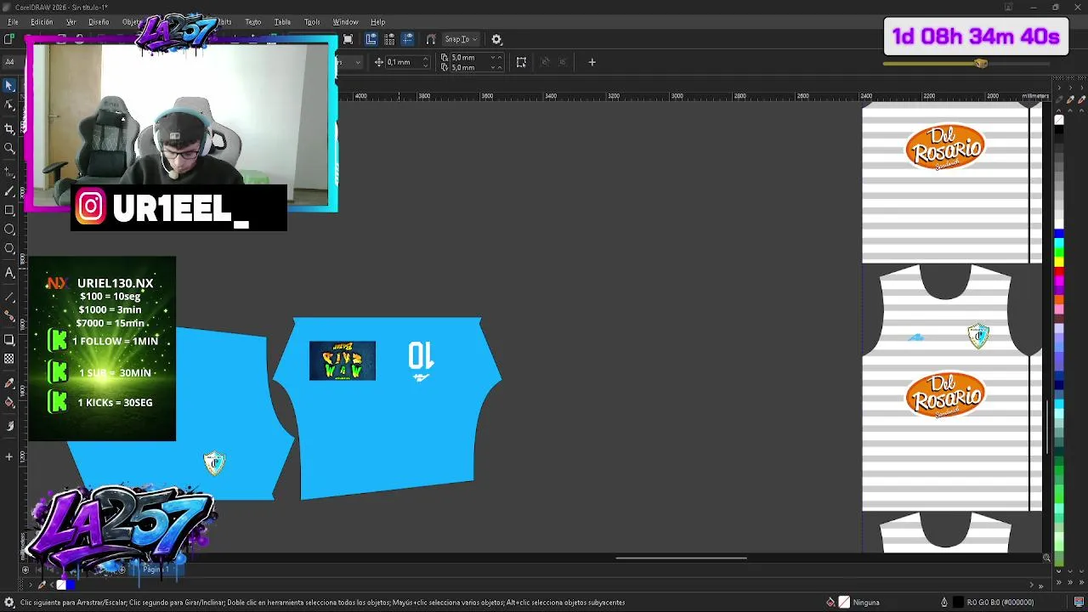Select the Connector tool
The width and height of the screenshot is (1088, 612).
pyautogui.click(x=9, y=316)
